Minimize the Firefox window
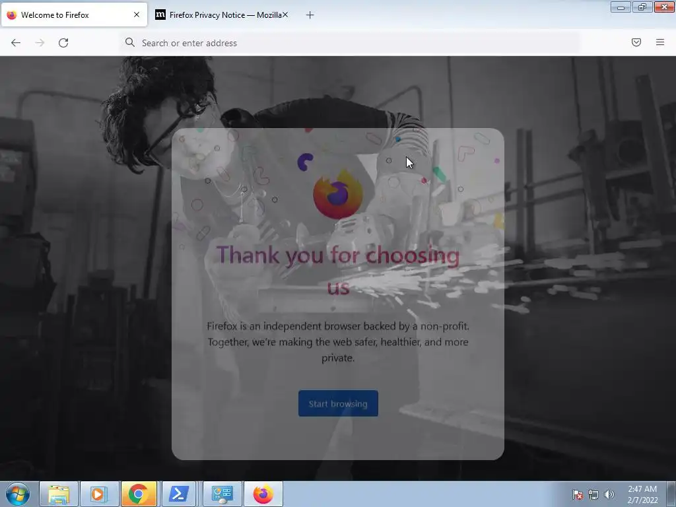Screen dimensions: 676x507 (621, 7)
